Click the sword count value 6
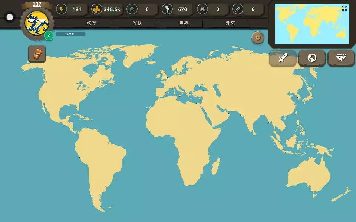 click(x=253, y=10)
